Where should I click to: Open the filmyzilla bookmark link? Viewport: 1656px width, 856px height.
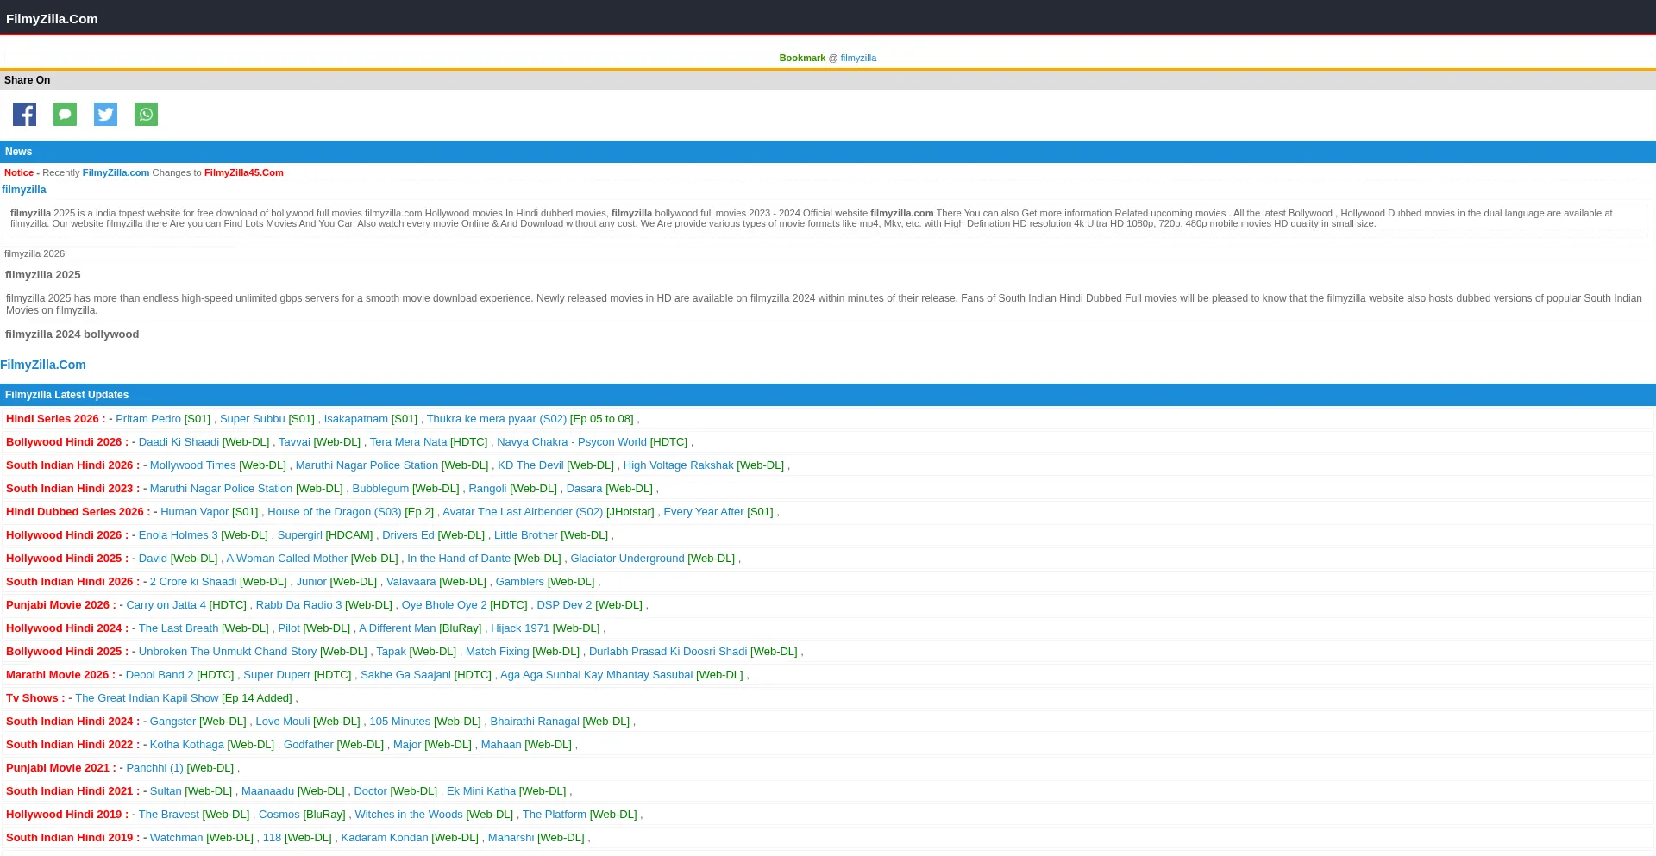[858, 58]
